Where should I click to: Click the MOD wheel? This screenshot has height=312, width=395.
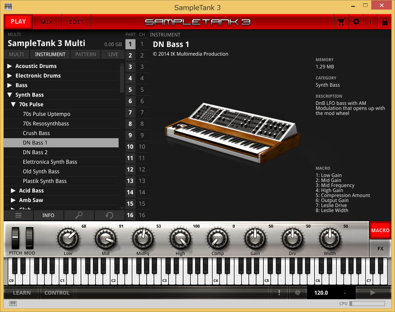[x=30, y=238]
